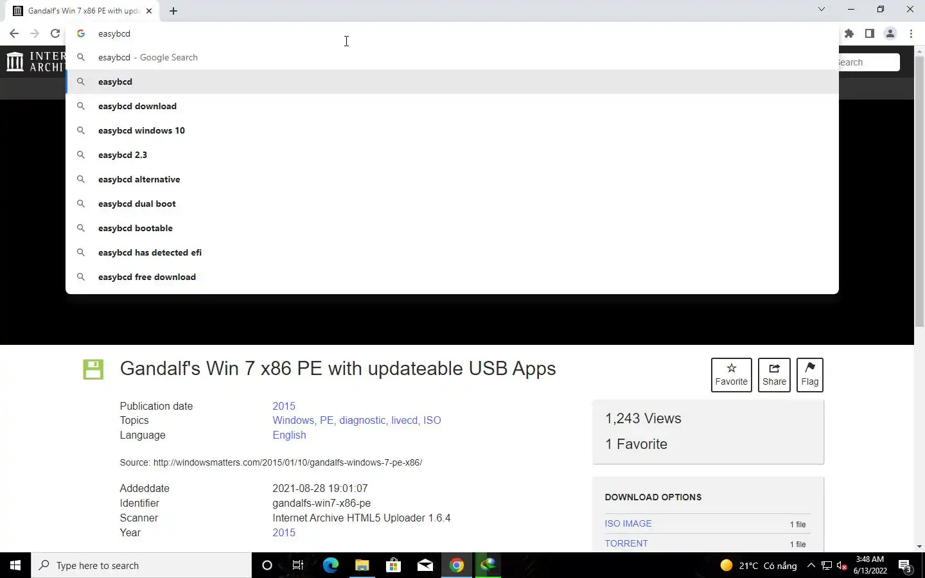Launch Microsoft Edge from the taskbar
This screenshot has height=578, width=925.
330,565
